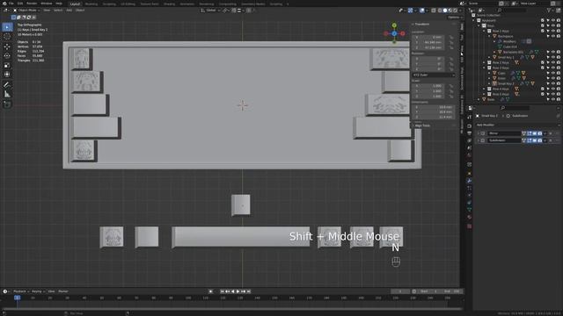563x316 pixels.
Task: Open the File menu
Action: click(x=11, y=4)
